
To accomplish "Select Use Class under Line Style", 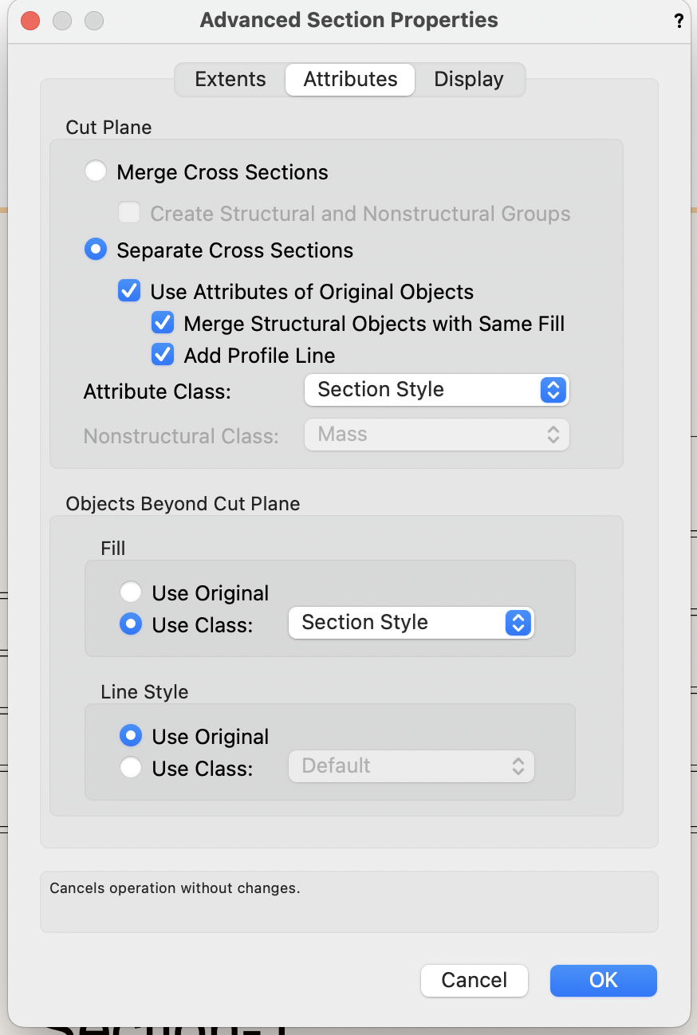I will [131, 766].
